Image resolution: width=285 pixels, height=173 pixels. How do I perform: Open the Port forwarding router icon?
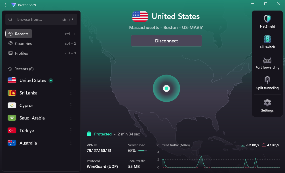pos(267,60)
